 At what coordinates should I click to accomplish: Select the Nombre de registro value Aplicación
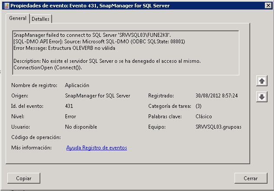click(77, 85)
